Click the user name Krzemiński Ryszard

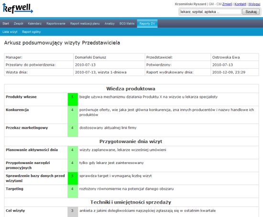pyautogui.click(x=190, y=4)
